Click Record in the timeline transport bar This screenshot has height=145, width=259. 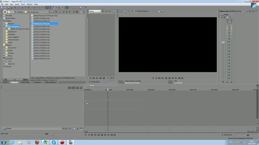pos(85,135)
